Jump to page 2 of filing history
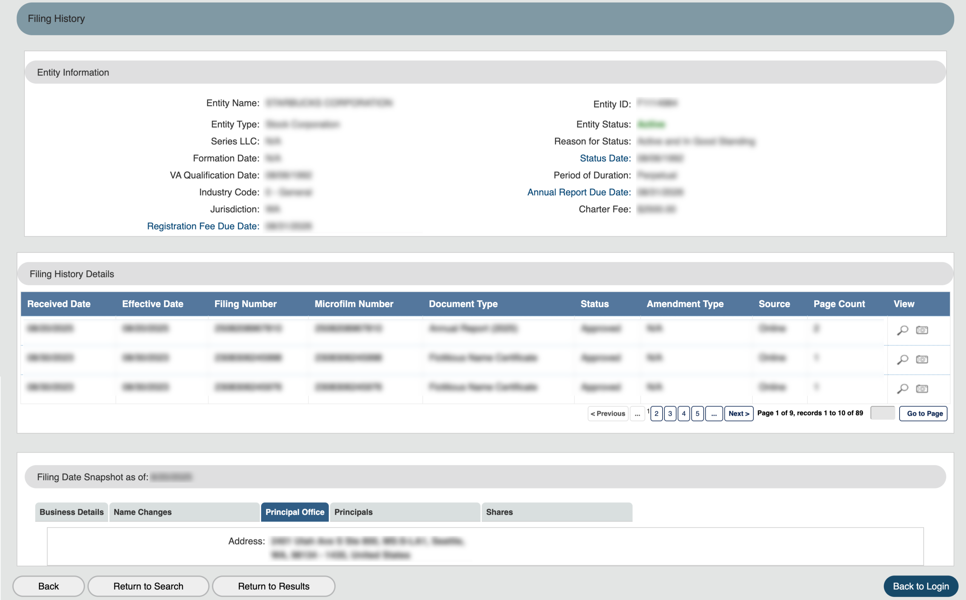The width and height of the screenshot is (966, 600). 657,413
